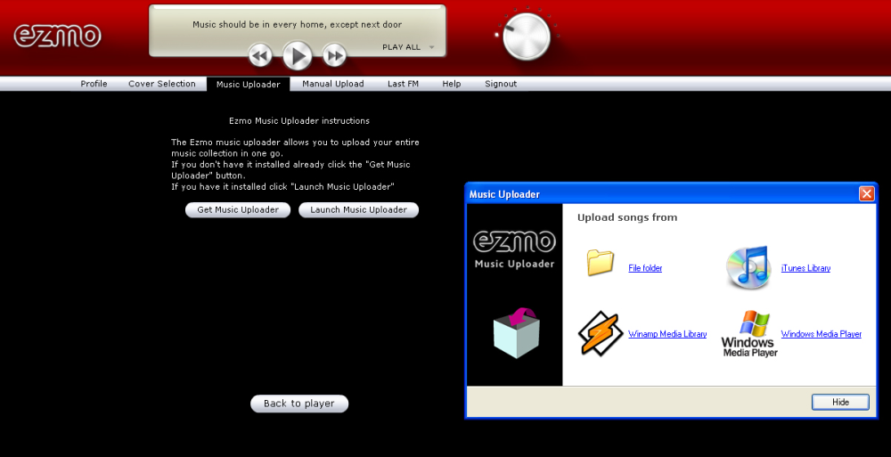891x457 pixels.
Task: Open the Help menu item
Action: click(452, 84)
